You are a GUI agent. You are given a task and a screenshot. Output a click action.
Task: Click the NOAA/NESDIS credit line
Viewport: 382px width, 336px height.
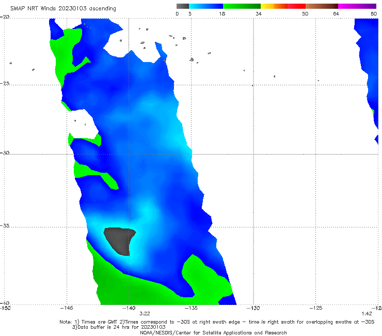point(213,333)
